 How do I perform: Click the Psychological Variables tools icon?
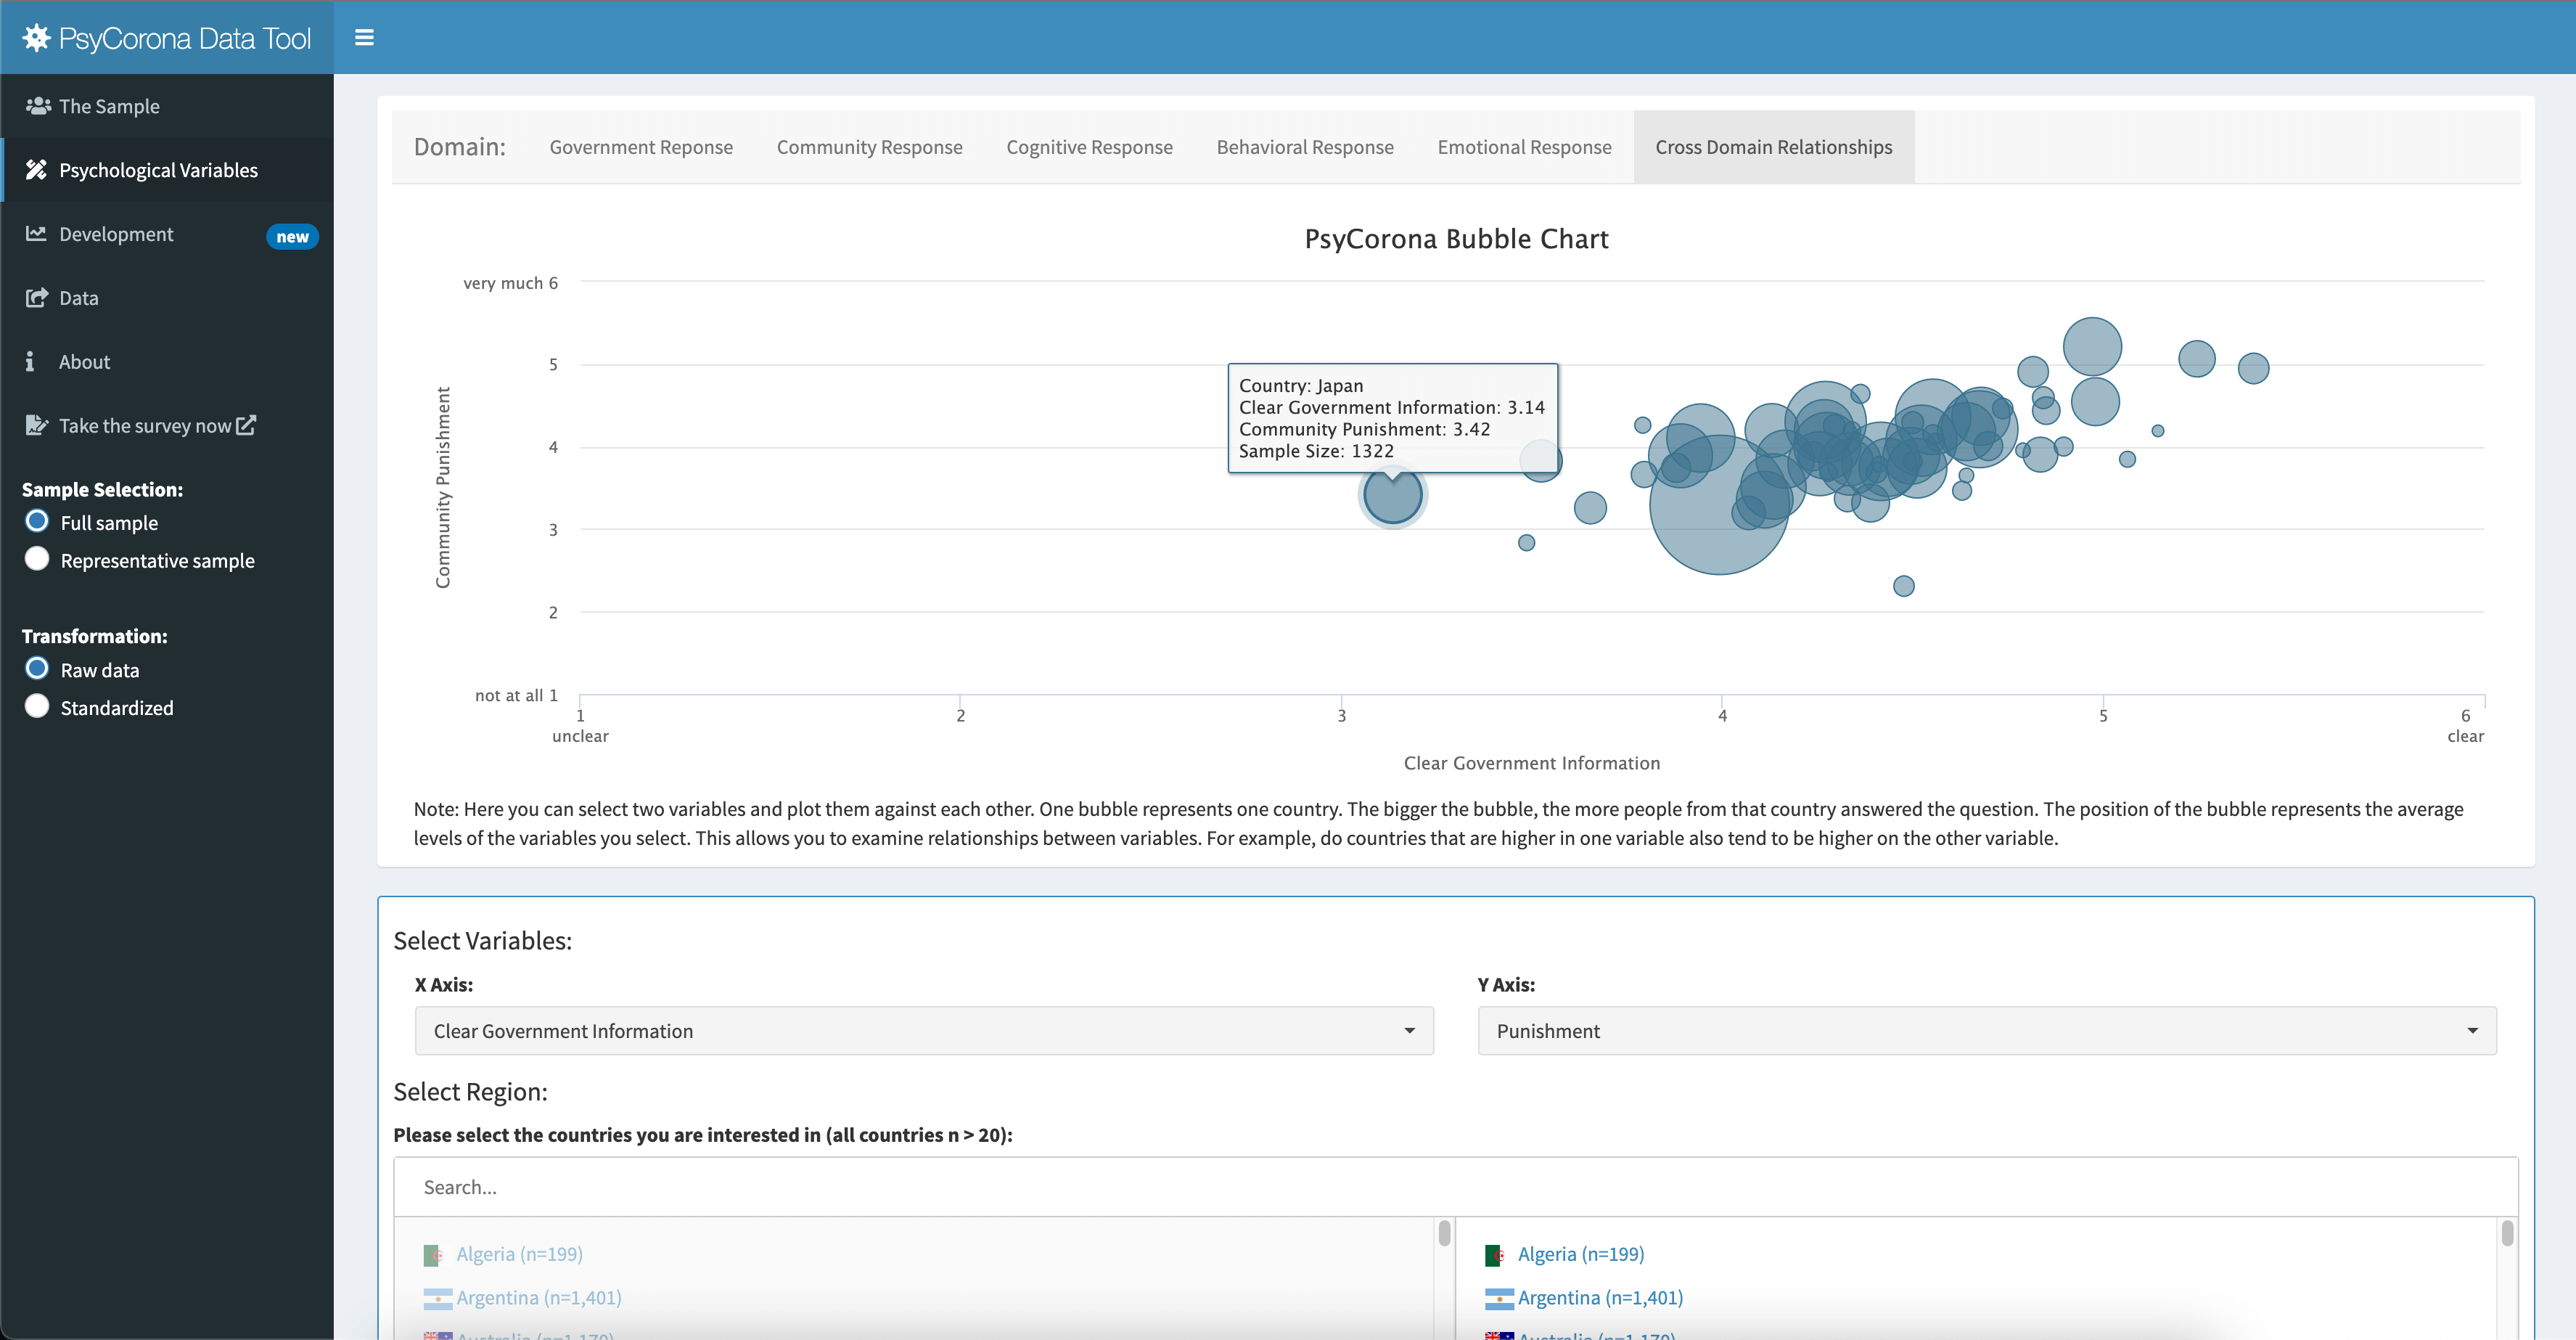coord(36,169)
